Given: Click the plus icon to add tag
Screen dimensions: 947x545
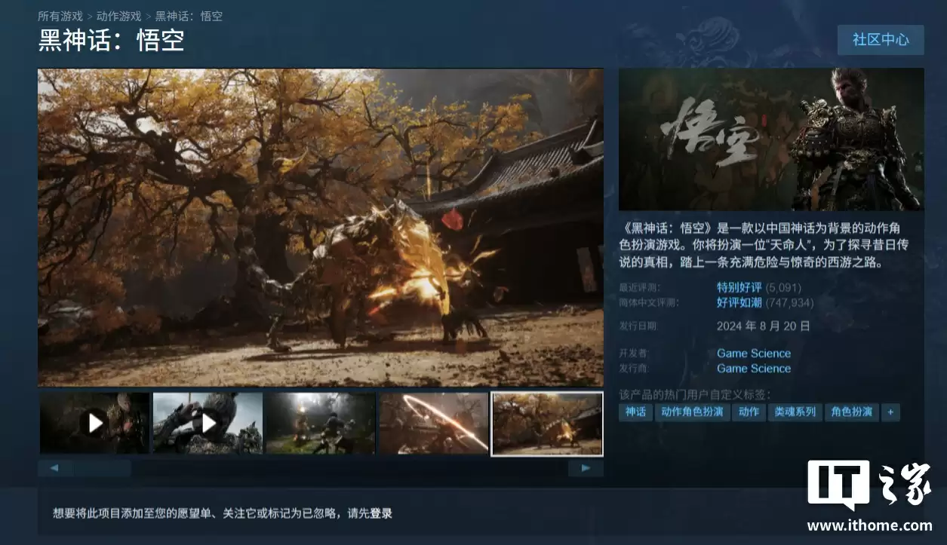Looking at the screenshot, I should 890,412.
